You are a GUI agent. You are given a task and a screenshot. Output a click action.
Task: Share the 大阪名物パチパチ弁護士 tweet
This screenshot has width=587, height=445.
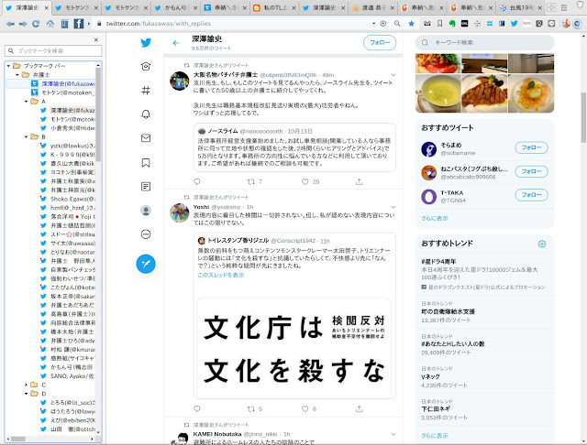pyautogui.click(x=359, y=181)
